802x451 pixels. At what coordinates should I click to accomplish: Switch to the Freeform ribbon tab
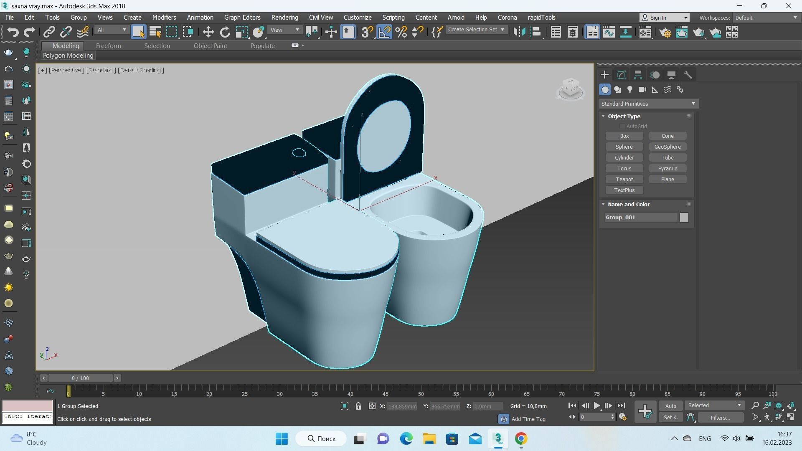(108, 46)
